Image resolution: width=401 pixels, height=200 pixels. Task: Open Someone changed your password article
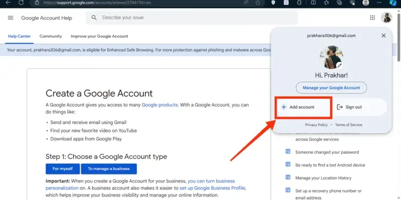click(x=327, y=152)
